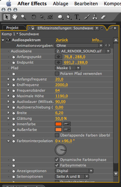Select the Brush tool

click(87, 17)
